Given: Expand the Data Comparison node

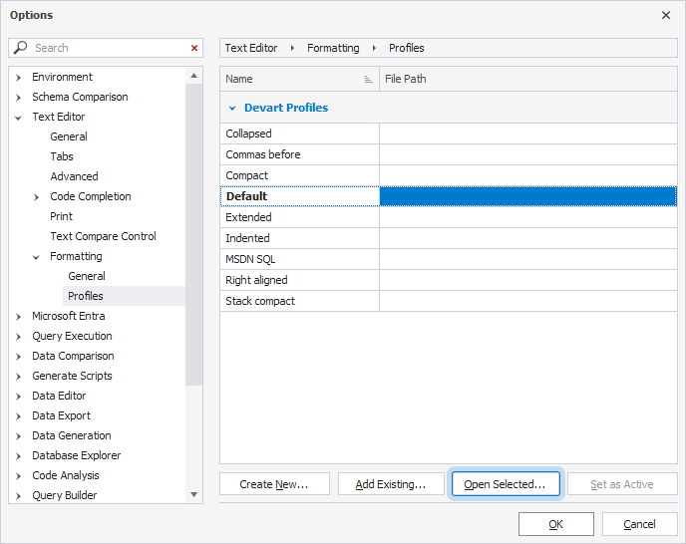Looking at the screenshot, I should click(x=18, y=357).
